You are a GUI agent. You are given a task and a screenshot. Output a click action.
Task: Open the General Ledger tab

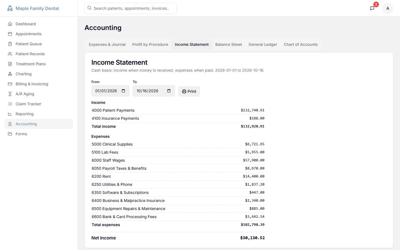263,44
